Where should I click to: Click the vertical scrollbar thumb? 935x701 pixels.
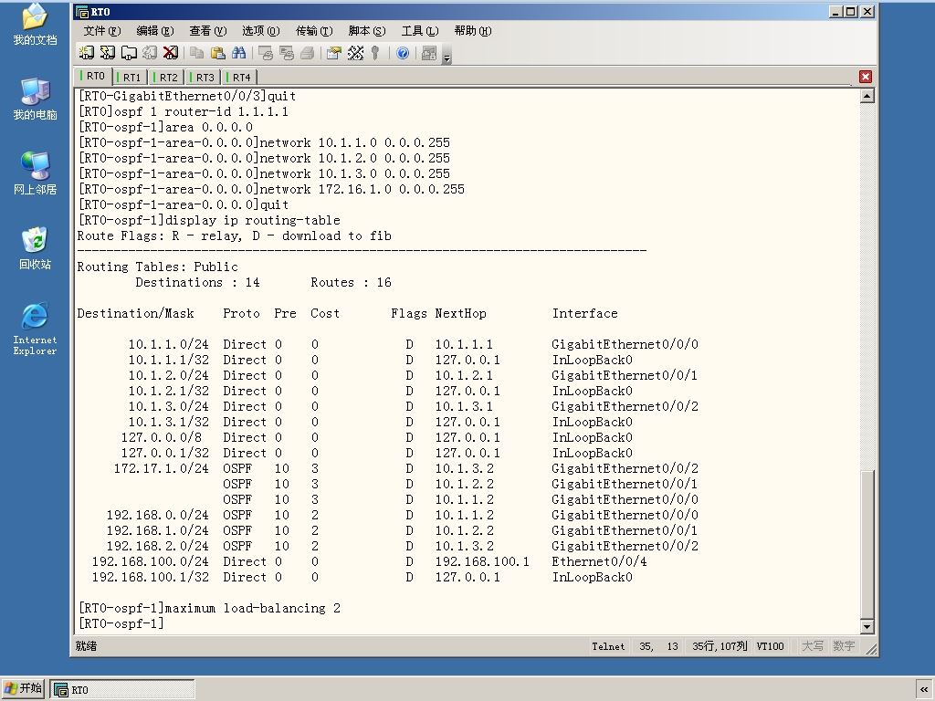tap(867, 545)
